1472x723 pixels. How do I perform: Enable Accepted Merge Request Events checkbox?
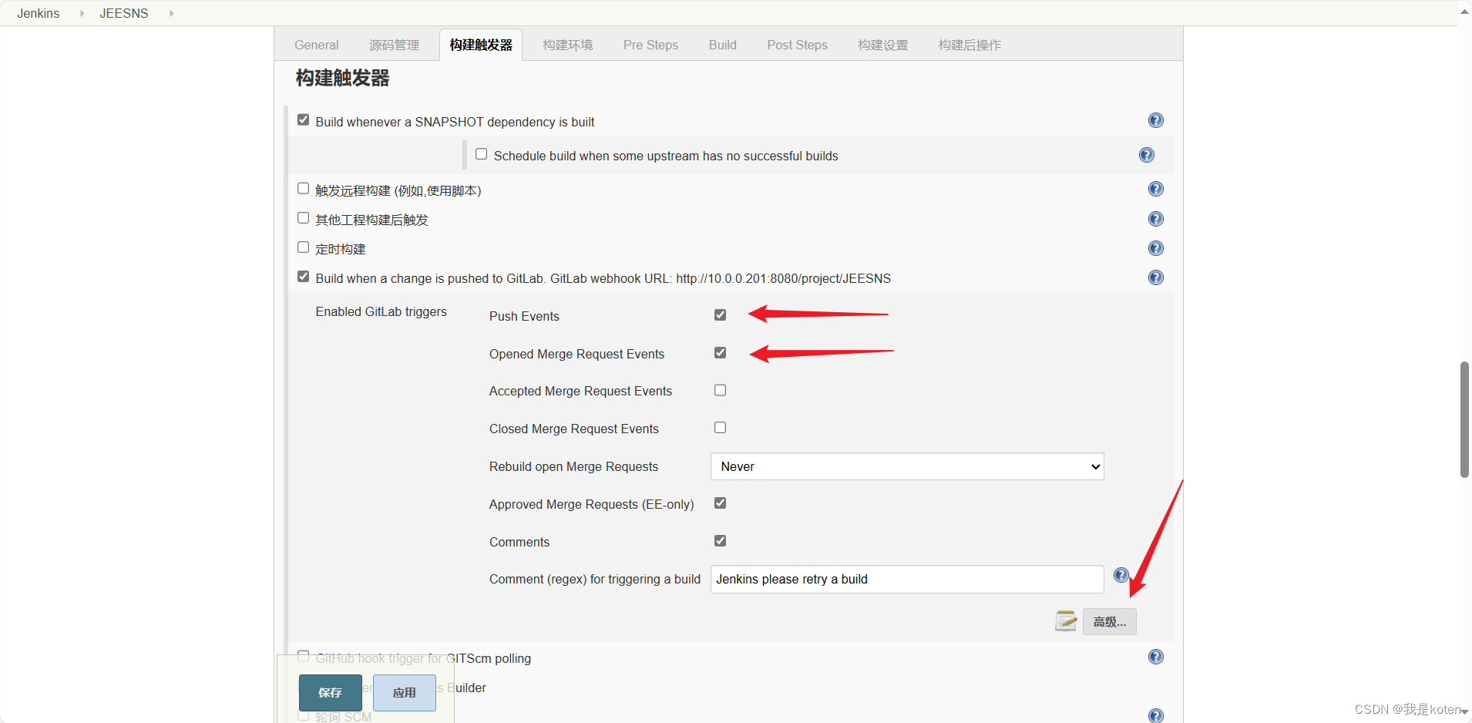(x=720, y=390)
